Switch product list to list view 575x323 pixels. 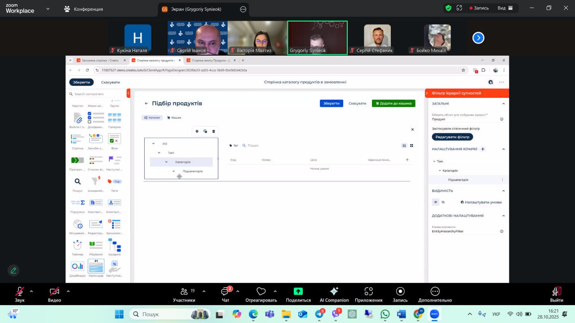(404, 145)
